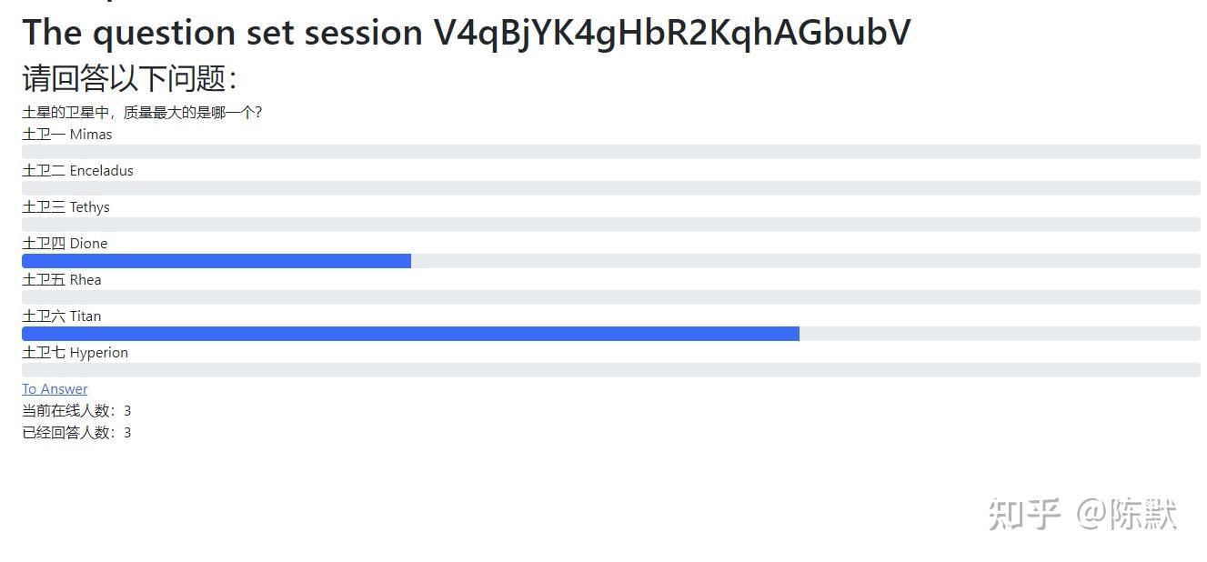The width and height of the screenshot is (1207, 562).
Task: Click the question set session heading
Action: pyautogui.click(x=466, y=33)
